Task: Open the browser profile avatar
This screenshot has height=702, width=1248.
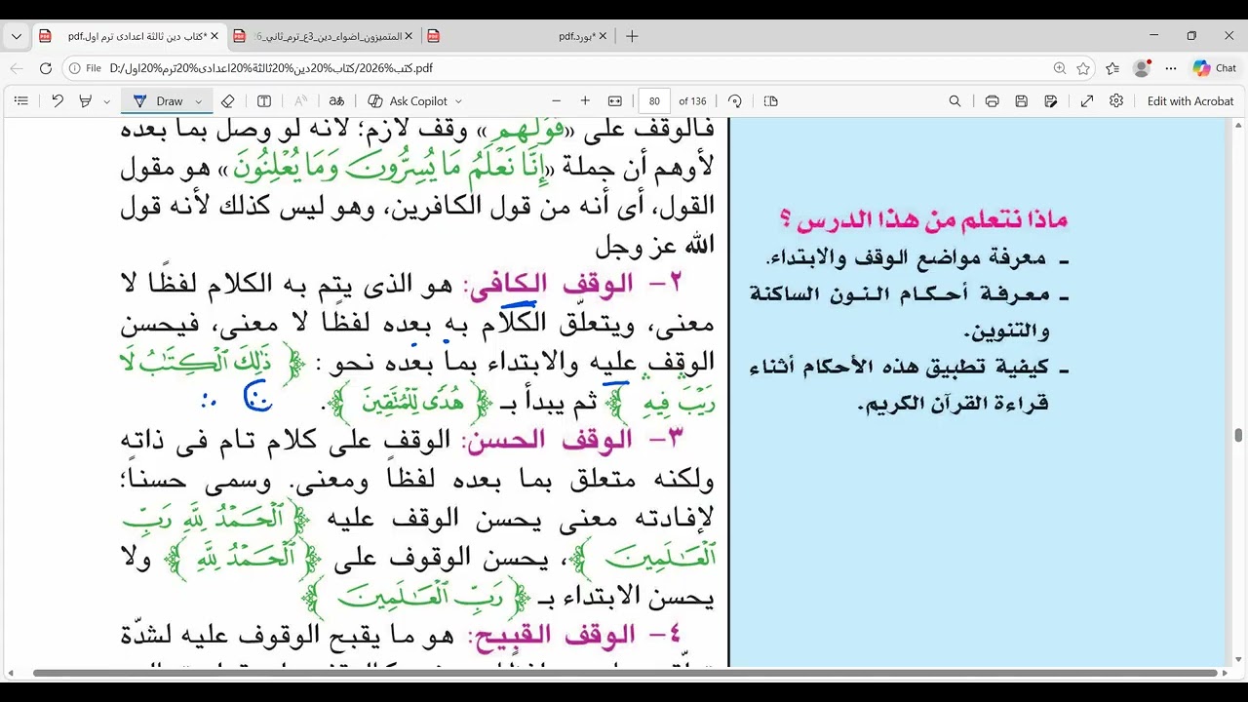Action: click(x=1142, y=68)
